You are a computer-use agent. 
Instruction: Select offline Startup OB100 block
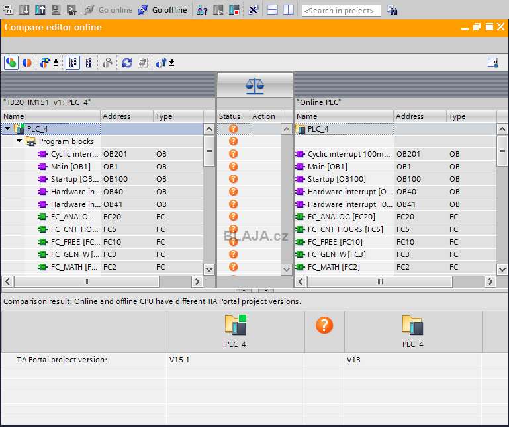coord(75,179)
